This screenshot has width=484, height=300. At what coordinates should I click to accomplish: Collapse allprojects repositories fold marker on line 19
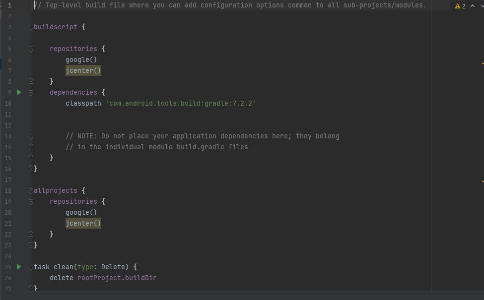31,202
